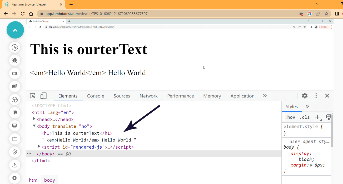Select the body breadcrumb at DevTools bottom

point(49,180)
